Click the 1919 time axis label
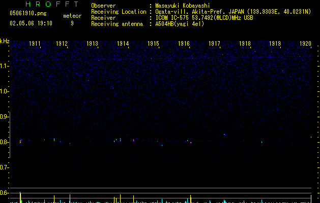Screen dimensions: 320x203 click(x=275, y=44)
